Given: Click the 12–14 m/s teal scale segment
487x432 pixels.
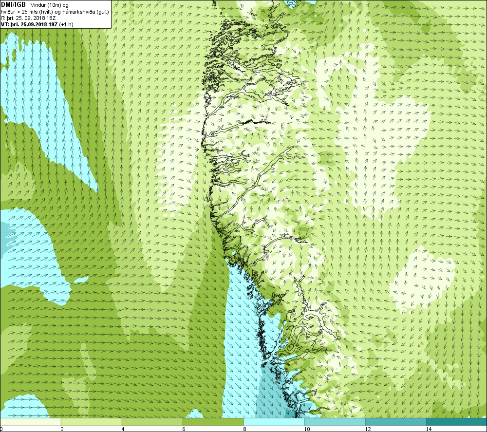Looking at the screenshot, I should click(395, 422).
